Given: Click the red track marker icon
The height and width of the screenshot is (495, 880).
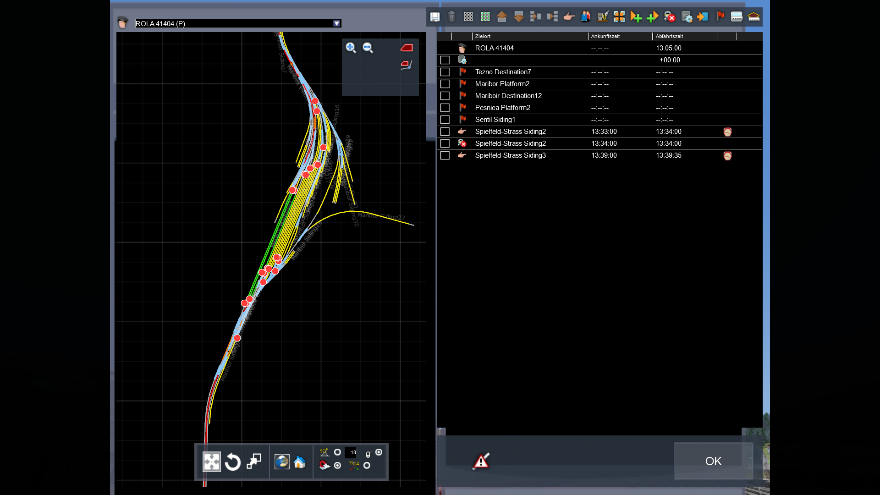Looking at the screenshot, I should pos(407,48).
